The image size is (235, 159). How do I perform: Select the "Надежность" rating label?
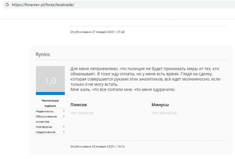45,111
